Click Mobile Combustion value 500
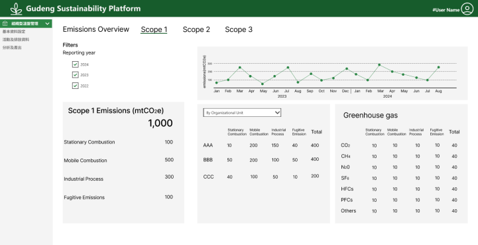 [169, 160]
